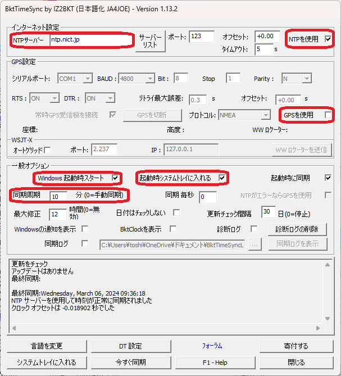Click the WW ロケーターを送信 button
341x376 pixels.
(302, 150)
